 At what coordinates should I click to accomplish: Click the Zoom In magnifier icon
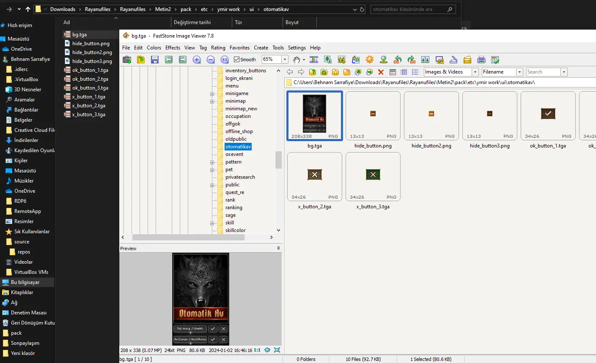pos(197,60)
